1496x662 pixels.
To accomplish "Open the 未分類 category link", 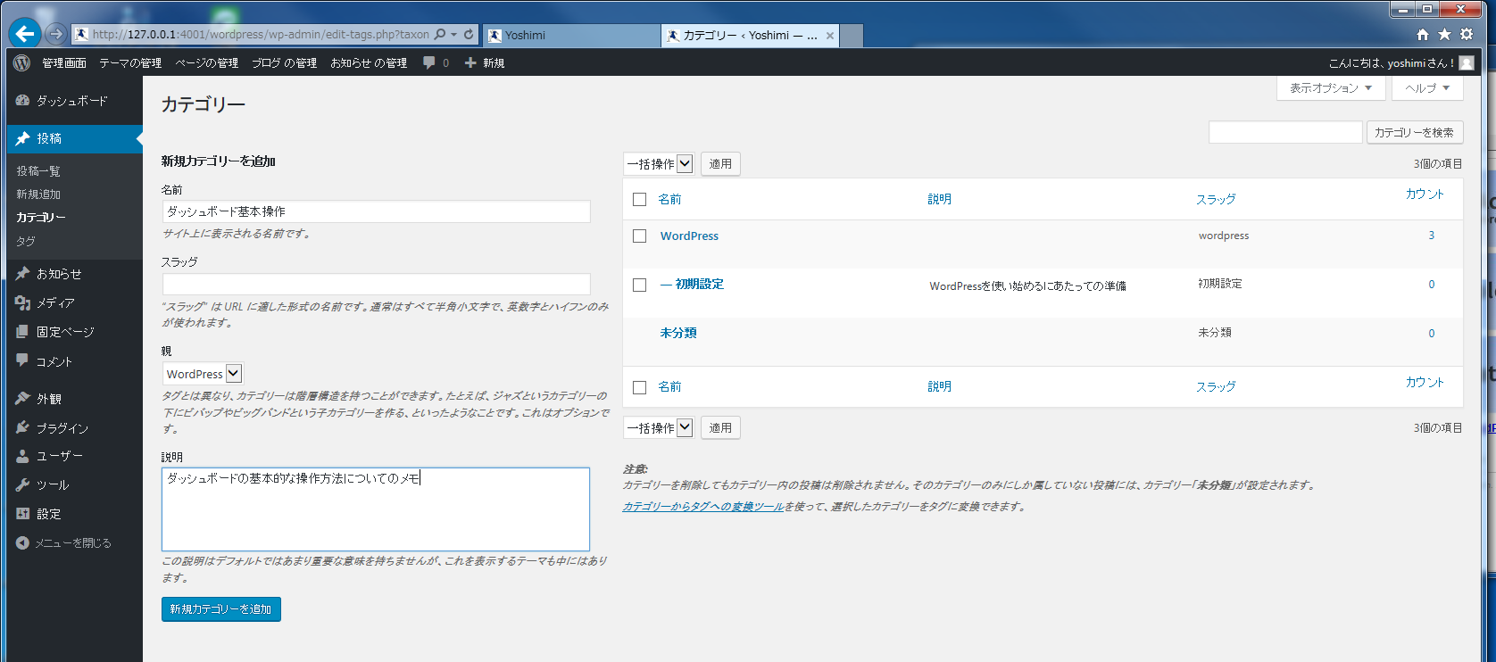I will pos(678,333).
